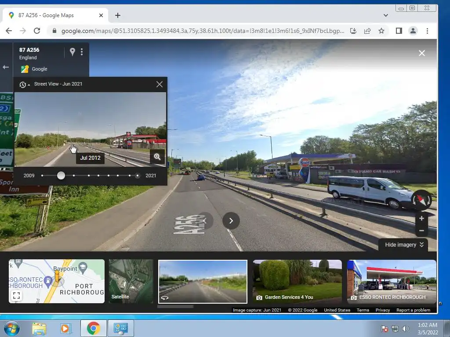
Task: Open the control panel taskbar item
Action: [x=120, y=328]
